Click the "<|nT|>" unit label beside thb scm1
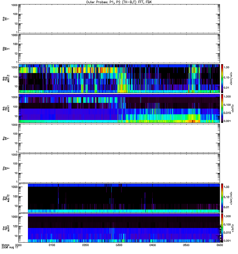 (x=233, y=108)
